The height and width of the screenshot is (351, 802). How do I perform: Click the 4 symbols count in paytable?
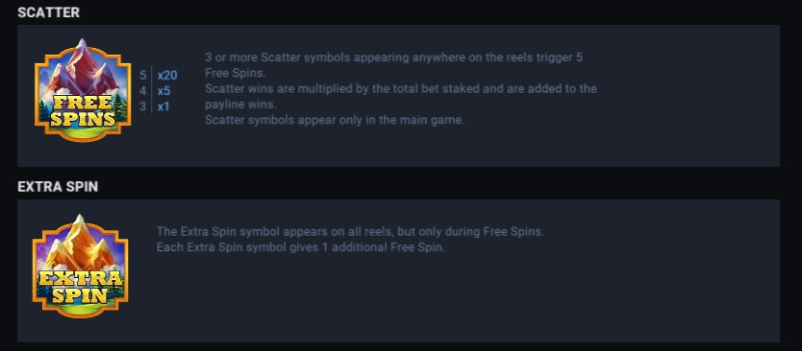(x=142, y=91)
